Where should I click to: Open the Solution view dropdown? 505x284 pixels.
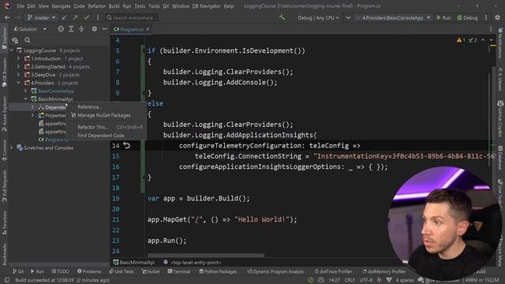[30, 29]
